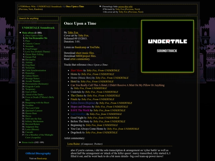This screenshot has height=161, width=215.
Task: Click the Random link under breadcrumb
Action: 38,9
